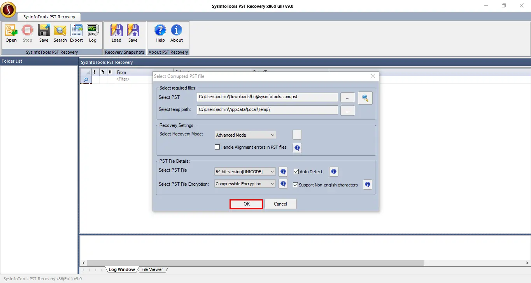Click Save in the Recovery Snapshots group
This screenshot has width=531, height=283.
tap(133, 33)
